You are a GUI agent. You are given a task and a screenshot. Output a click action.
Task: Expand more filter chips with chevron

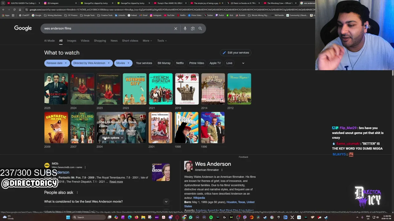243,63
